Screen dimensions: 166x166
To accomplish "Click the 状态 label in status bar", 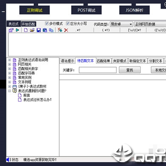I will pyautogui.click(x=15, y=160).
